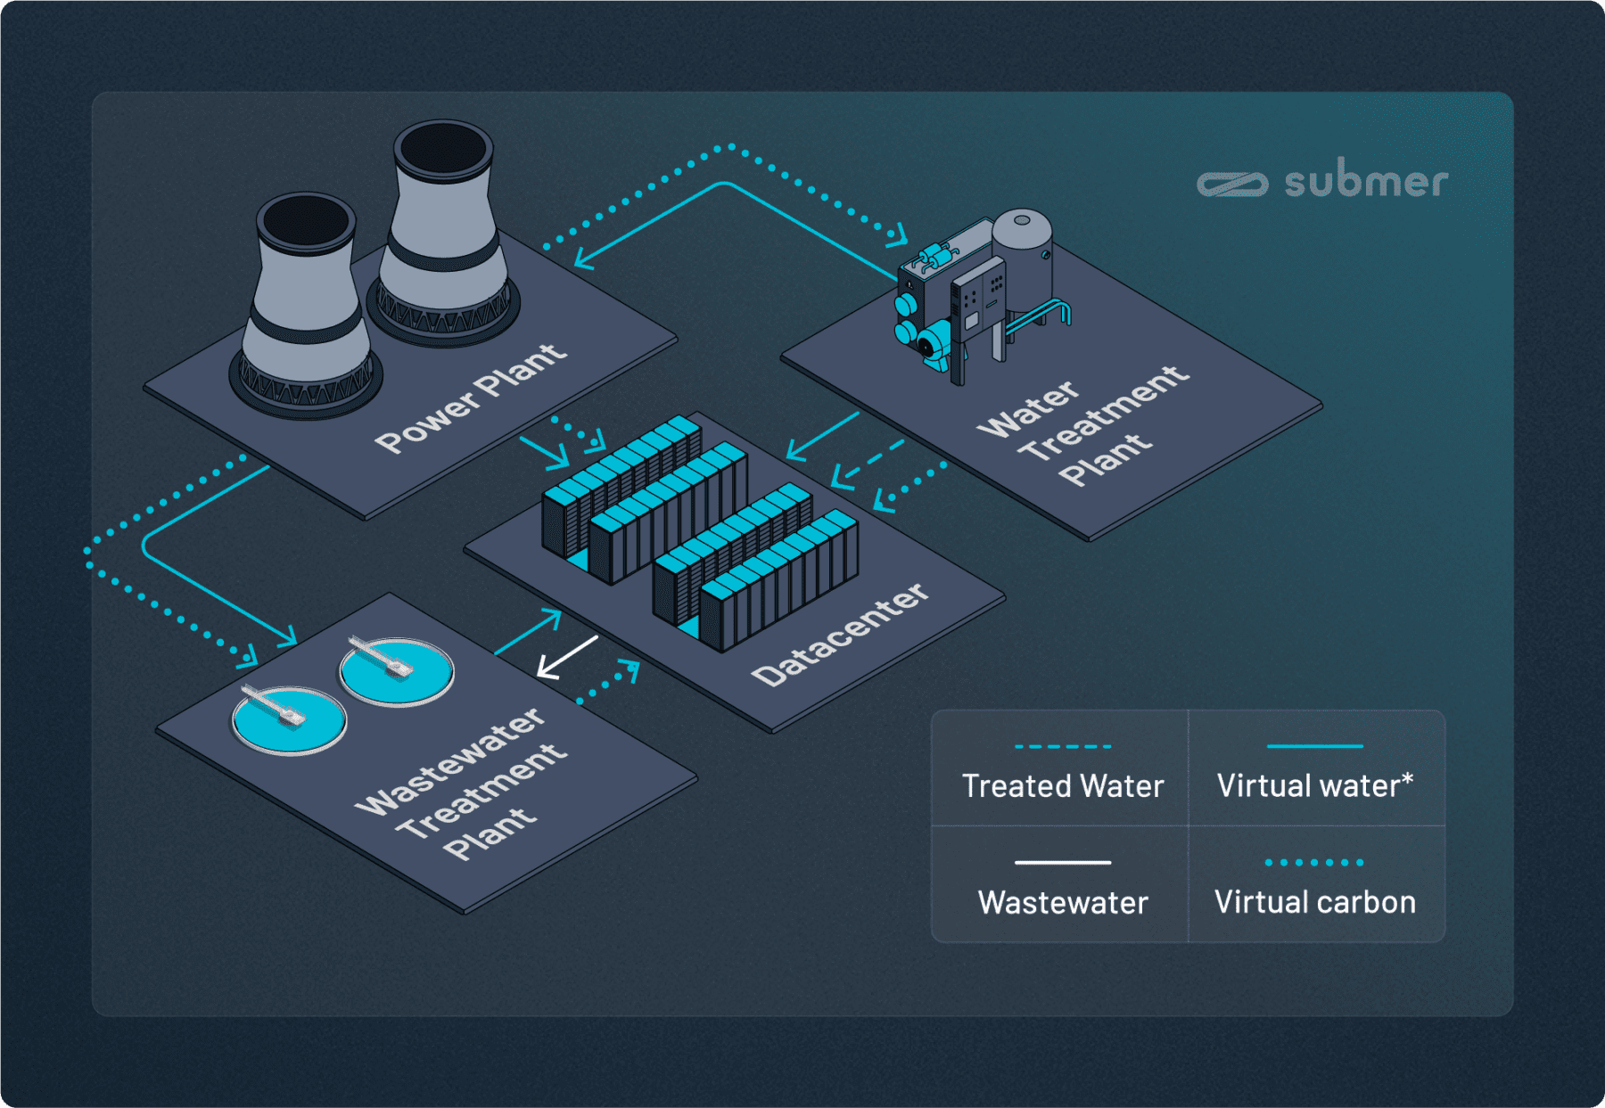Click the dotted line sample above Virtual carbon
The width and height of the screenshot is (1605, 1108).
point(1314,862)
